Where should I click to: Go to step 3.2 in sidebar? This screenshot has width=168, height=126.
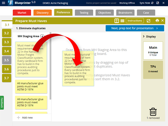(6, 33)
